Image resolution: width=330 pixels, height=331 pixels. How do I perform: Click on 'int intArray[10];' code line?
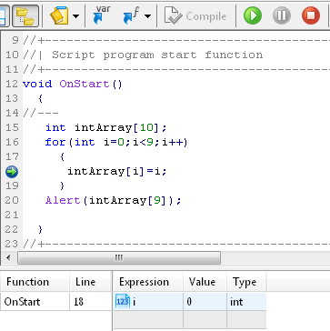coord(105,127)
